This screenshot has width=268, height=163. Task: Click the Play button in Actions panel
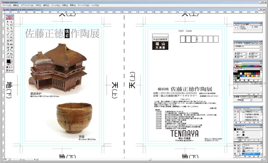pos(245,122)
